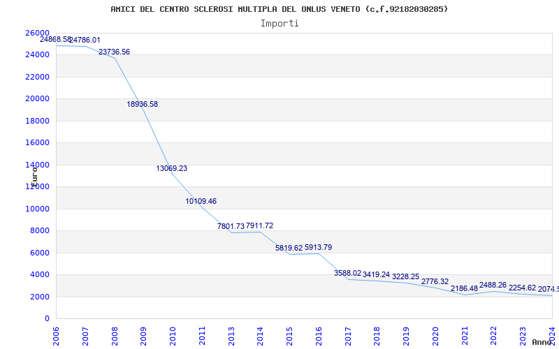Click the x-axis year 2010
This screenshot has height=349, width=559.
click(x=173, y=336)
